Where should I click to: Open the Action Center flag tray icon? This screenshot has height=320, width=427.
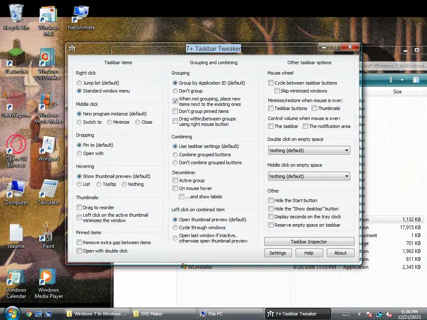point(369,314)
